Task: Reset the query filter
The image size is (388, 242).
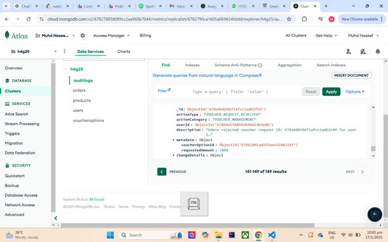Action: point(311,92)
